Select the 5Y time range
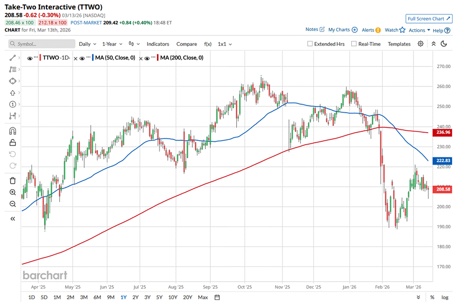The image size is (467, 302). tap(159, 298)
